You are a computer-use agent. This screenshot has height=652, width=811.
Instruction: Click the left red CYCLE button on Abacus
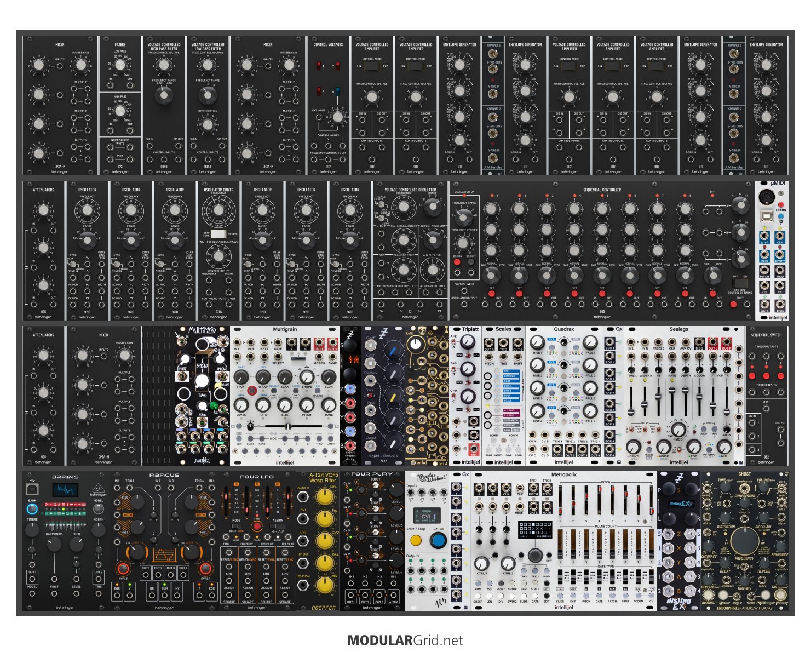tap(123, 568)
